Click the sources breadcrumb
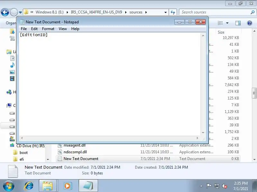Screen dimensions: 257x192 (136, 12)
